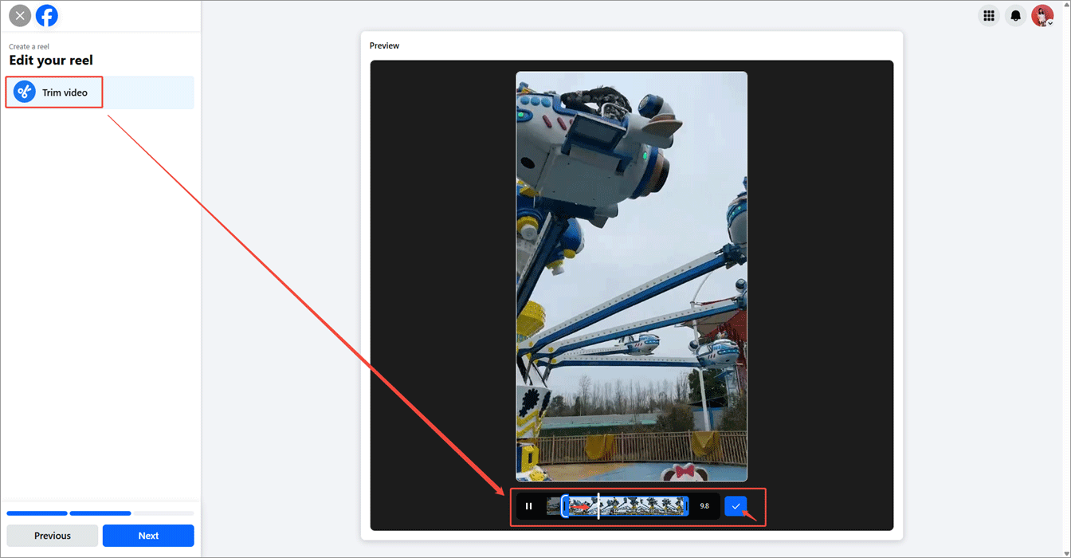Open the Facebook apps menu grid
1071x558 pixels.
click(988, 15)
